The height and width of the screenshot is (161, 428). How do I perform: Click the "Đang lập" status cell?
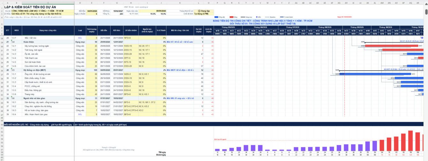click(204, 11)
